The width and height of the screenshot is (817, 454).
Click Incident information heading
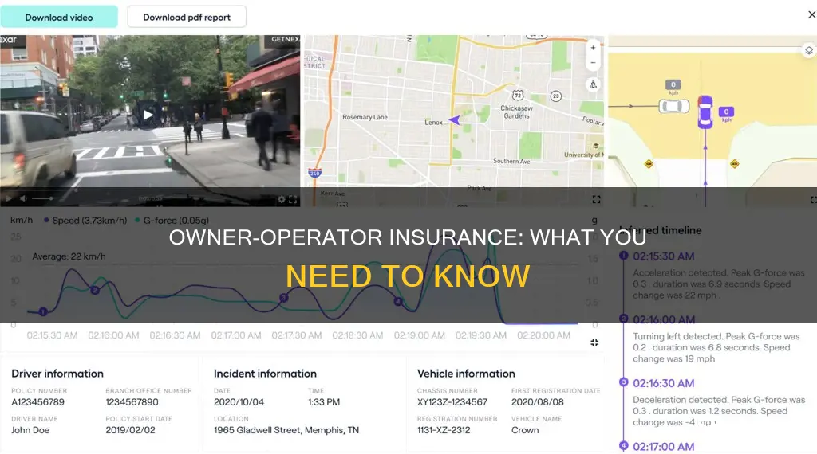[265, 374]
